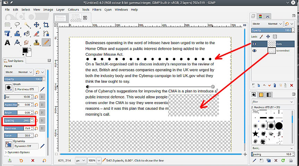This screenshot has width=299, height=166.
Task: Click the brush preview thumbnail button
Action: coord(9,88)
